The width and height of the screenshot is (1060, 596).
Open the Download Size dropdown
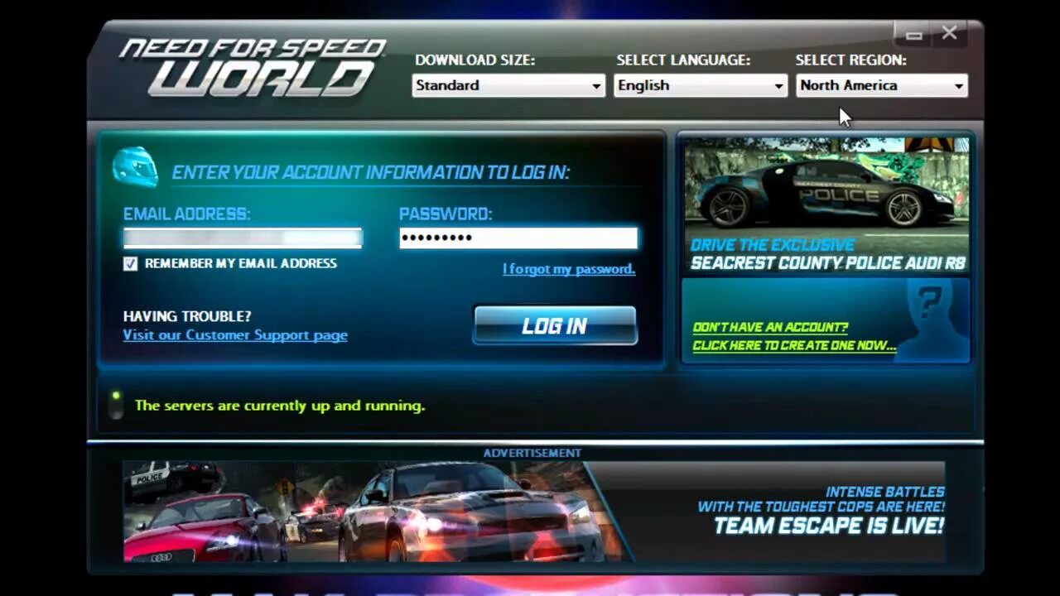point(508,85)
